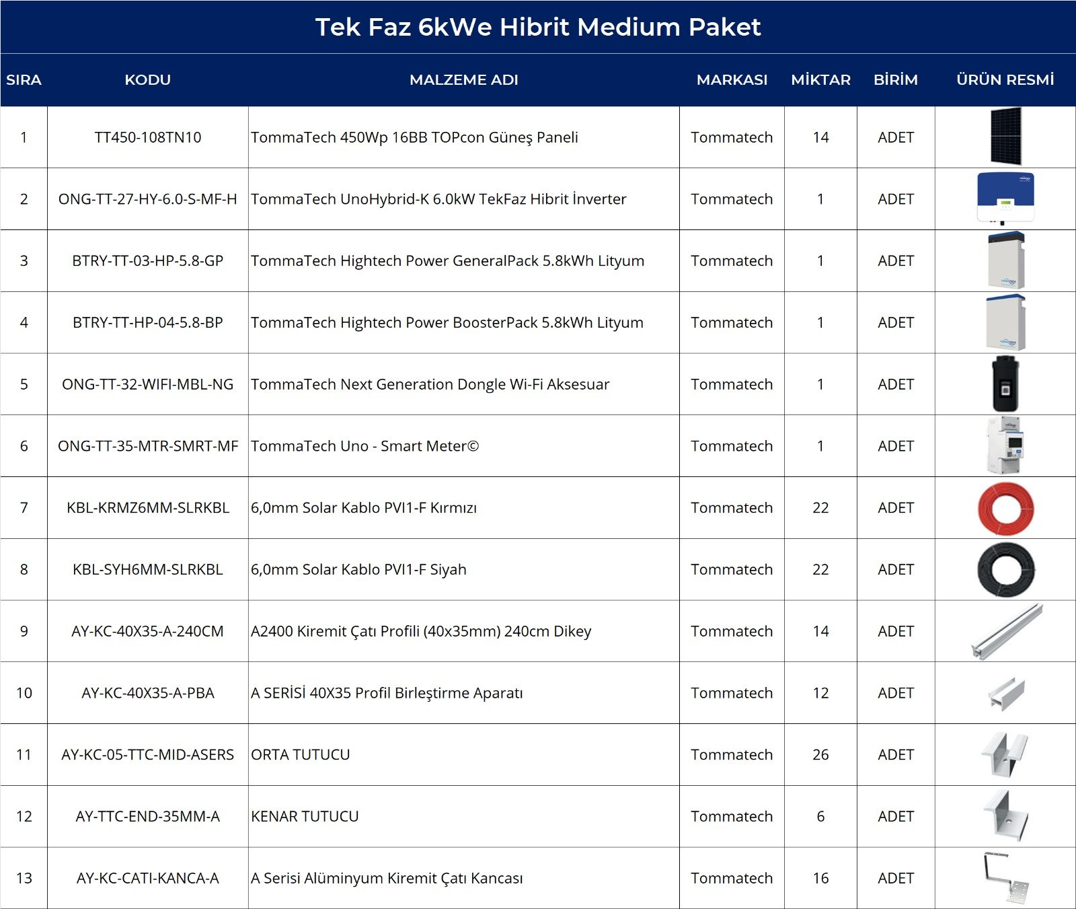Click row number 13
Viewport: 1076px width, 909px height.
(x=24, y=878)
